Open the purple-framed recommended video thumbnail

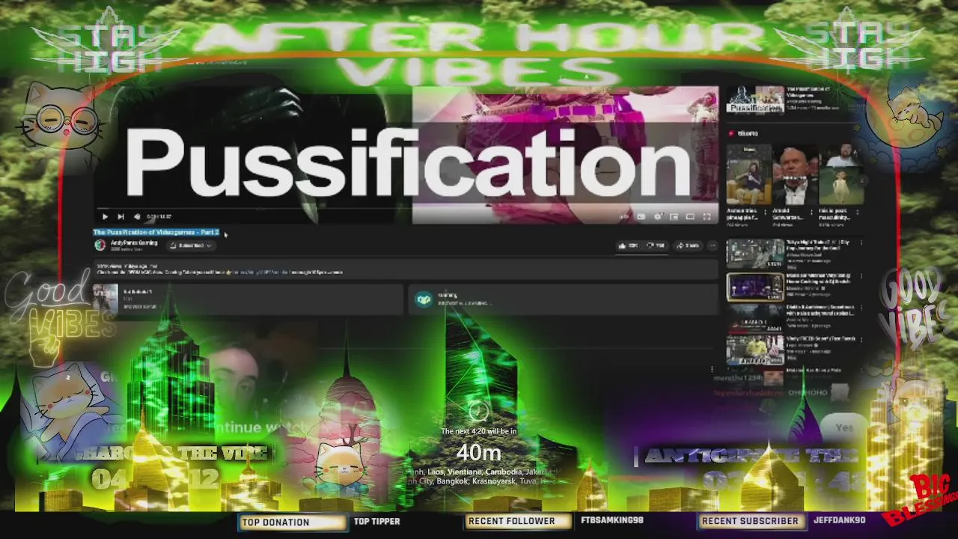point(755,287)
